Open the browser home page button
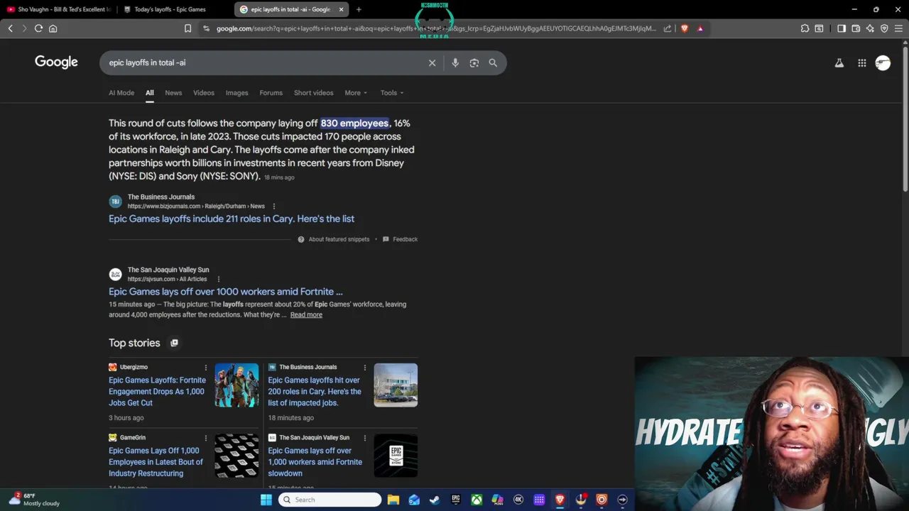 (x=53, y=28)
